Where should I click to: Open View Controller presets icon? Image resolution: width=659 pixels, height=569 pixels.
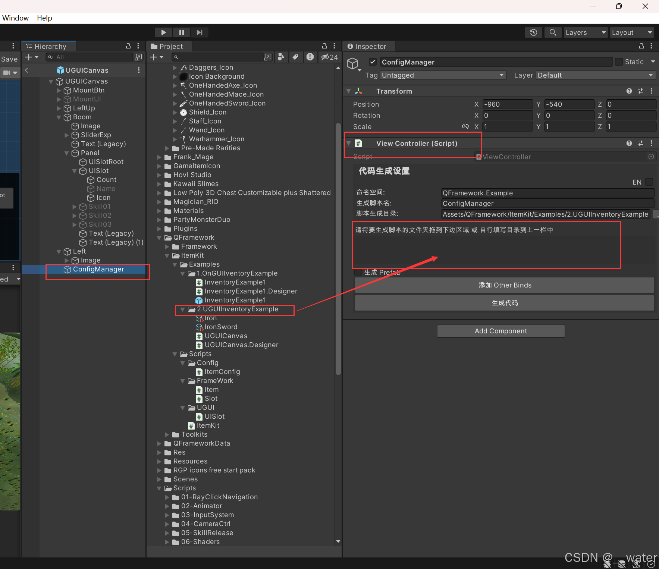(640, 143)
